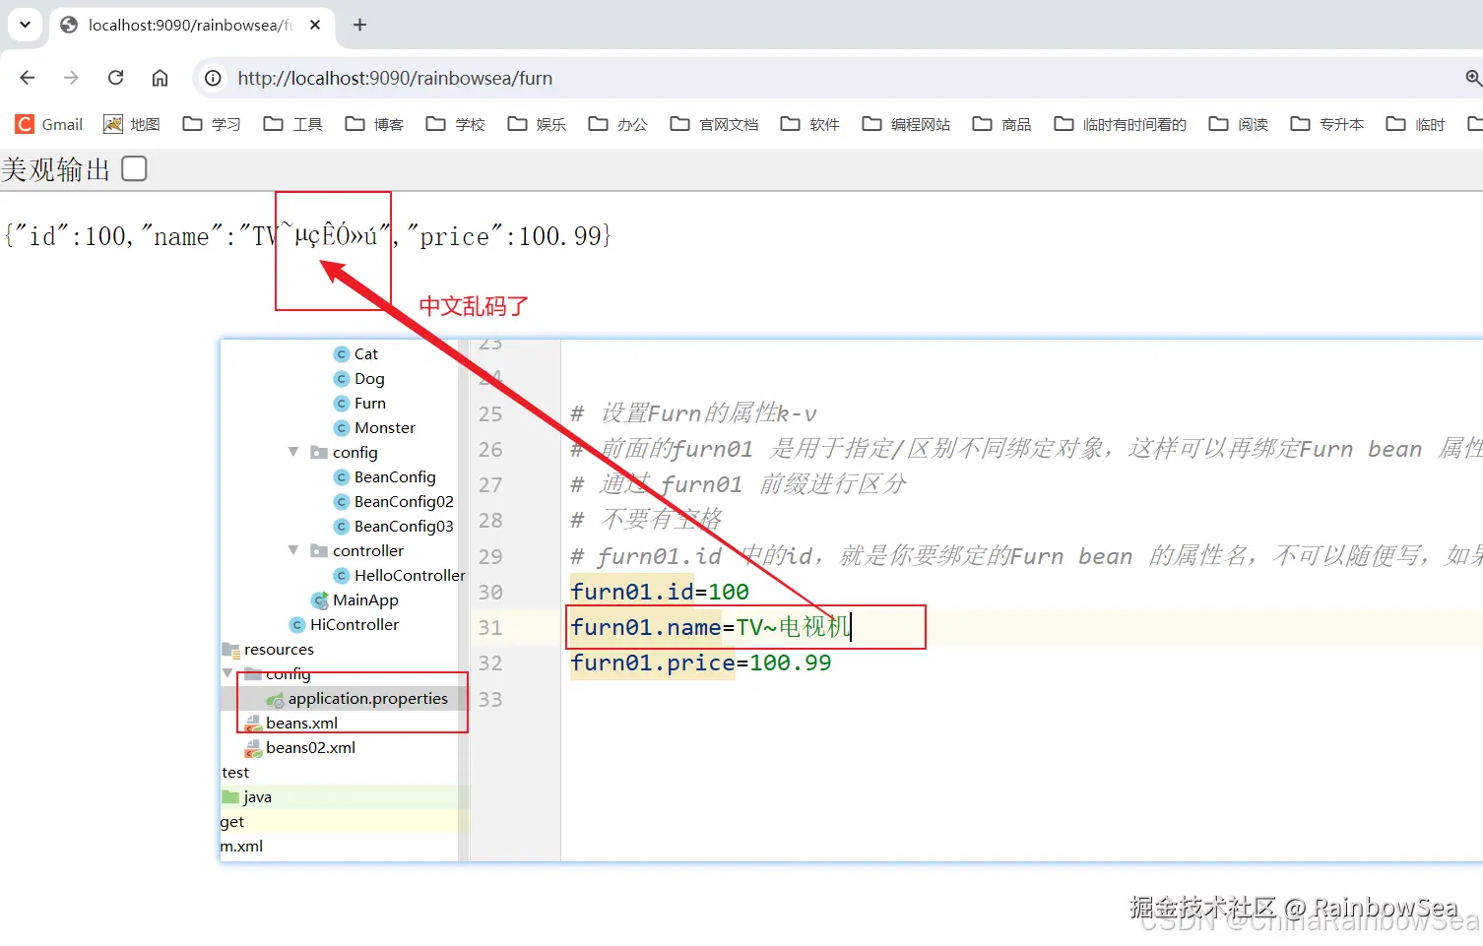Click the JSON output text with price 100.99
Viewport: 1483px width, 946px height.
[308, 236]
